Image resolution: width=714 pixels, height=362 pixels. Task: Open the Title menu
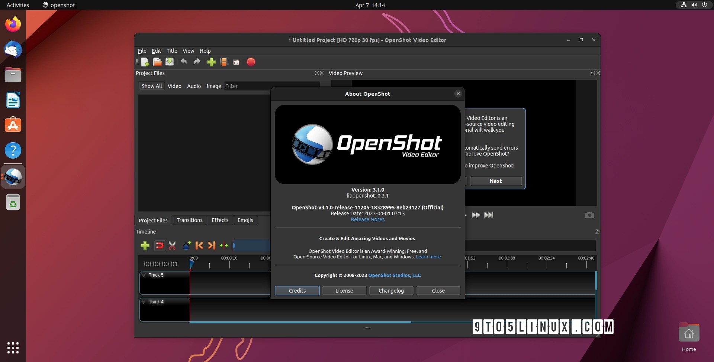point(172,51)
